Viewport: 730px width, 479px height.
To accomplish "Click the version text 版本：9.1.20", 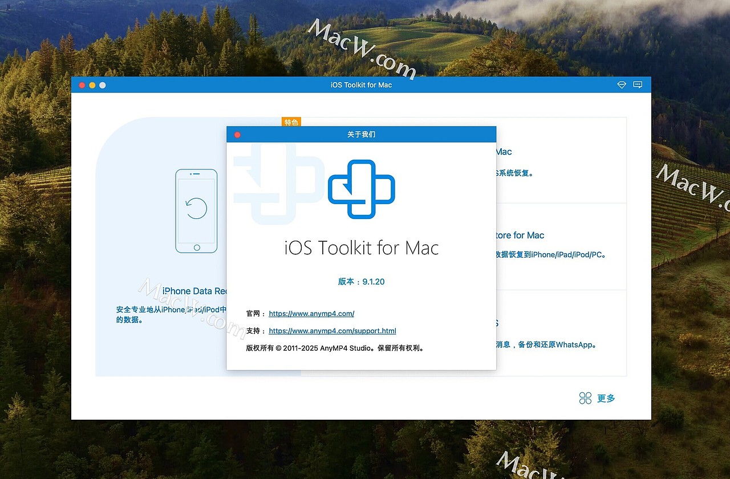I will point(361,281).
